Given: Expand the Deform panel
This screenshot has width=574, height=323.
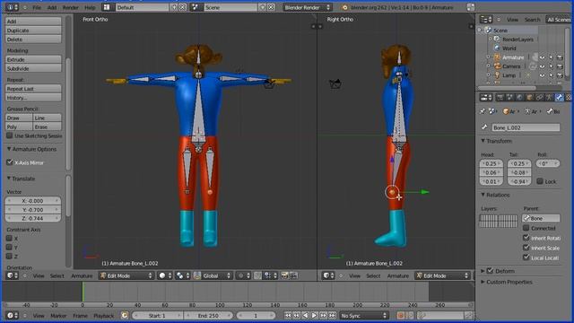Looking at the screenshot, I should pos(483,271).
